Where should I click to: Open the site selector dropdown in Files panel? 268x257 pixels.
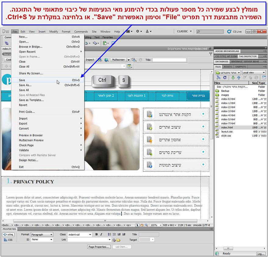[x=228, y=73]
